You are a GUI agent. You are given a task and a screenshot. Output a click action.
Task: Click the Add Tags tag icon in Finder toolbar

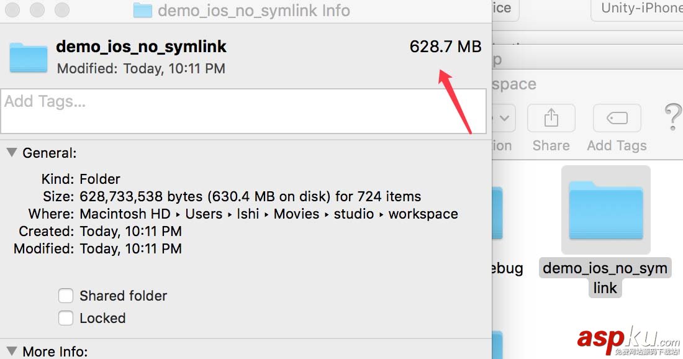tap(617, 118)
